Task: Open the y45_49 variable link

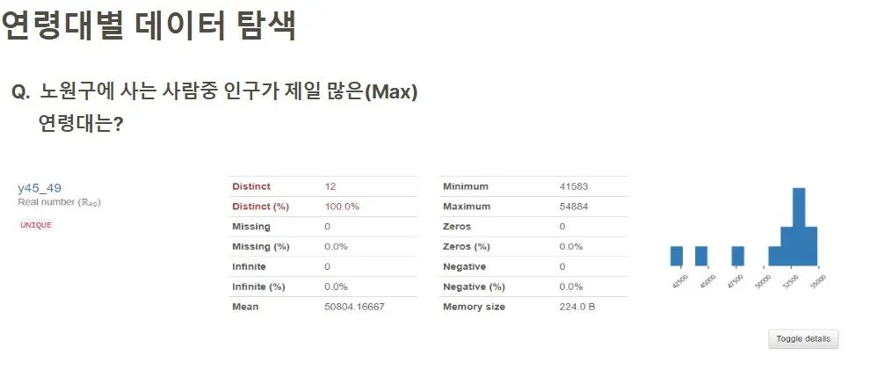Action: [x=40, y=188]
